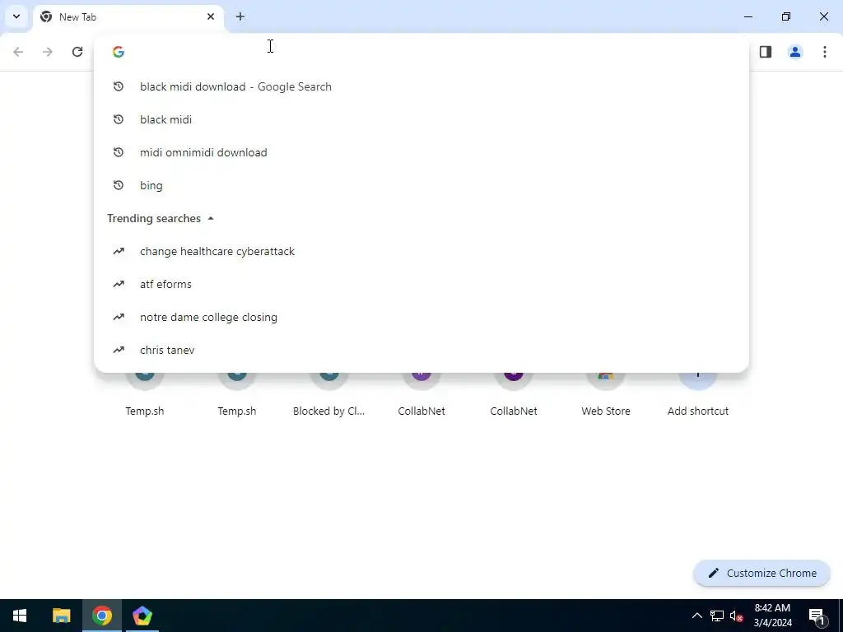Open a new tab with the plus button
The image size is (843, 632).
click(x=240, y=16)
